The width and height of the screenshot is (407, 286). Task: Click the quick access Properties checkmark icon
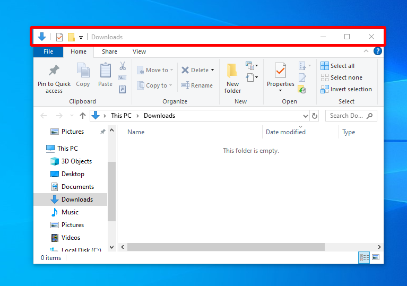click(x=59, y=37)
